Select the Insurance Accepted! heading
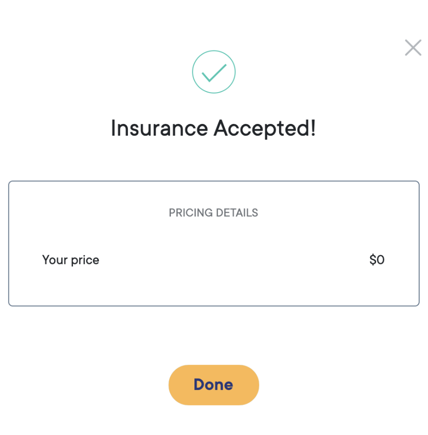Screen dimensions: 428x435 point(213,128)
